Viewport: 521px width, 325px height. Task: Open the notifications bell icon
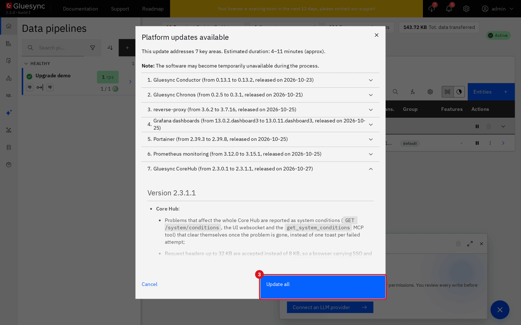click(x=449, y=9)
